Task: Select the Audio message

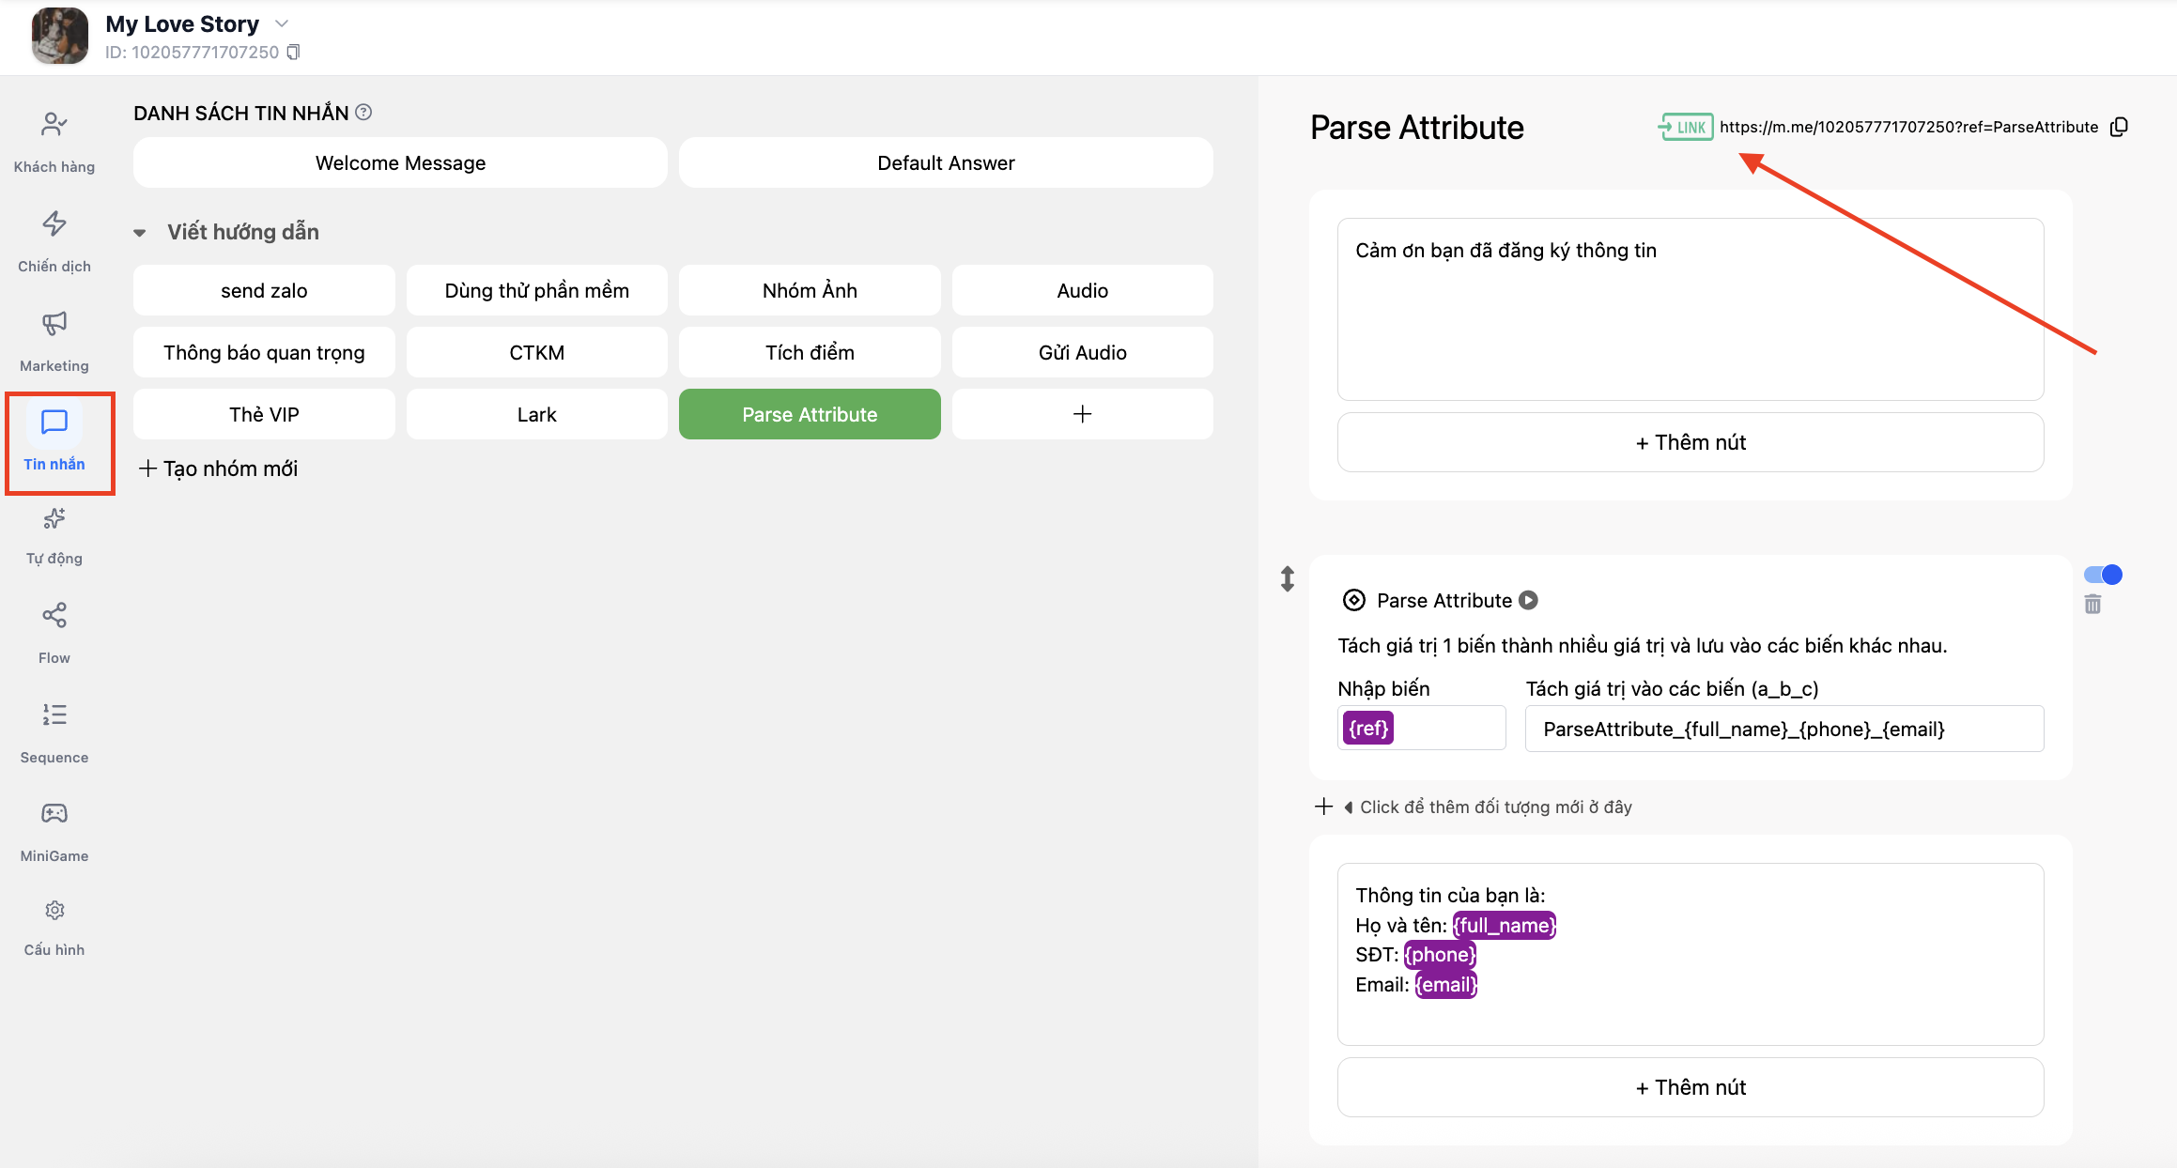Action: pyautogui.click(x=1083, y=290)
